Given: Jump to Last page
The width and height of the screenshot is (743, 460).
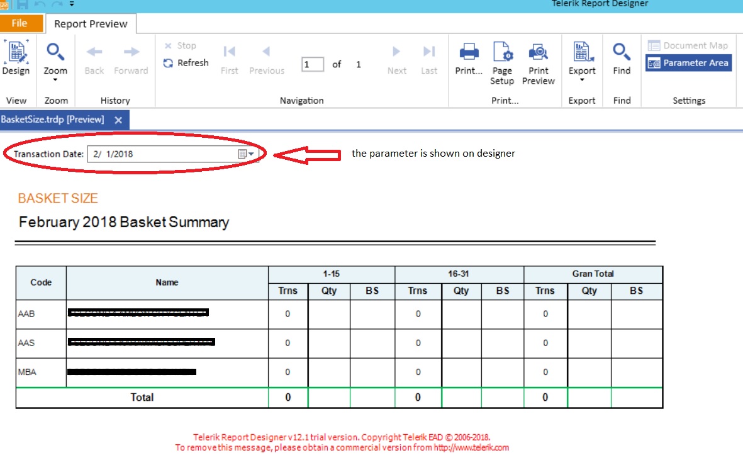Looking at the screenshot, I should pos(429,59).
